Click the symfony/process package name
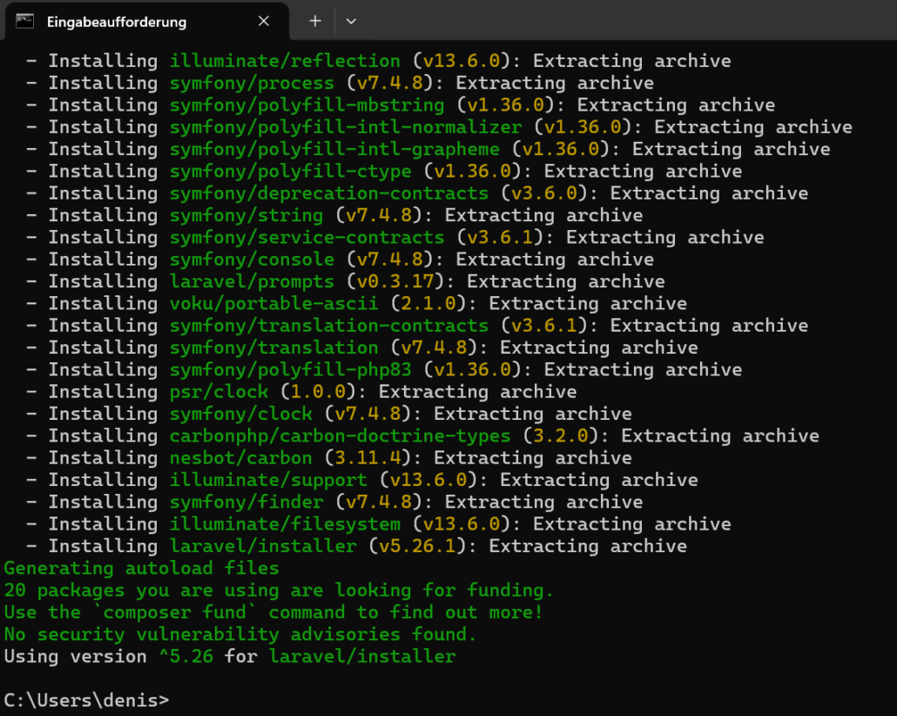The image size is (897, 716). coord(252,83)
